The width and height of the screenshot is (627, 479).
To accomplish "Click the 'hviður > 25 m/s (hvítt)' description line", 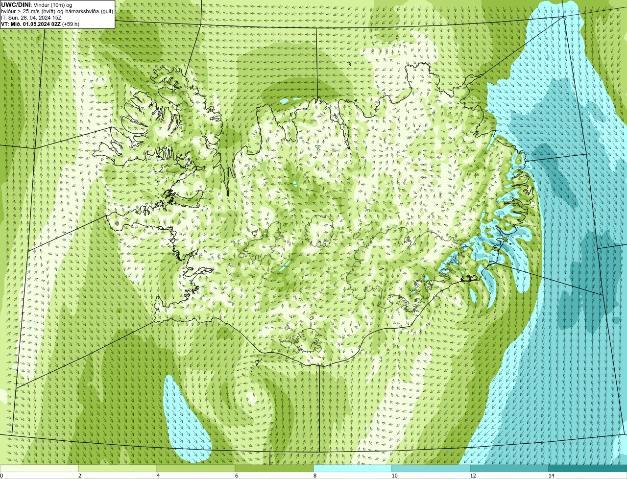I will 57,11.
